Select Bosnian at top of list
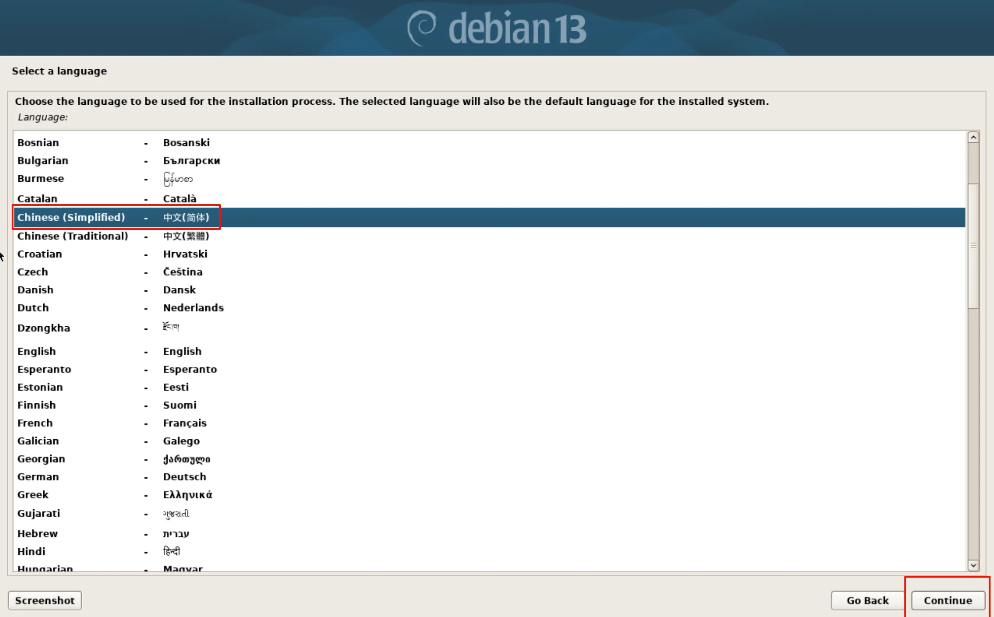 [x=38, y=143]
